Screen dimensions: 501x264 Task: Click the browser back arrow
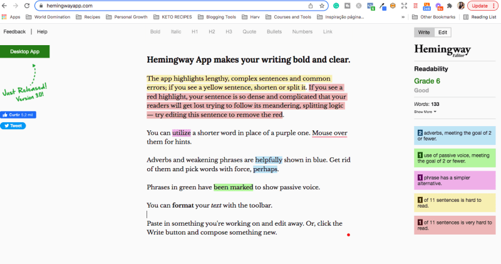[x=6, y=6]
